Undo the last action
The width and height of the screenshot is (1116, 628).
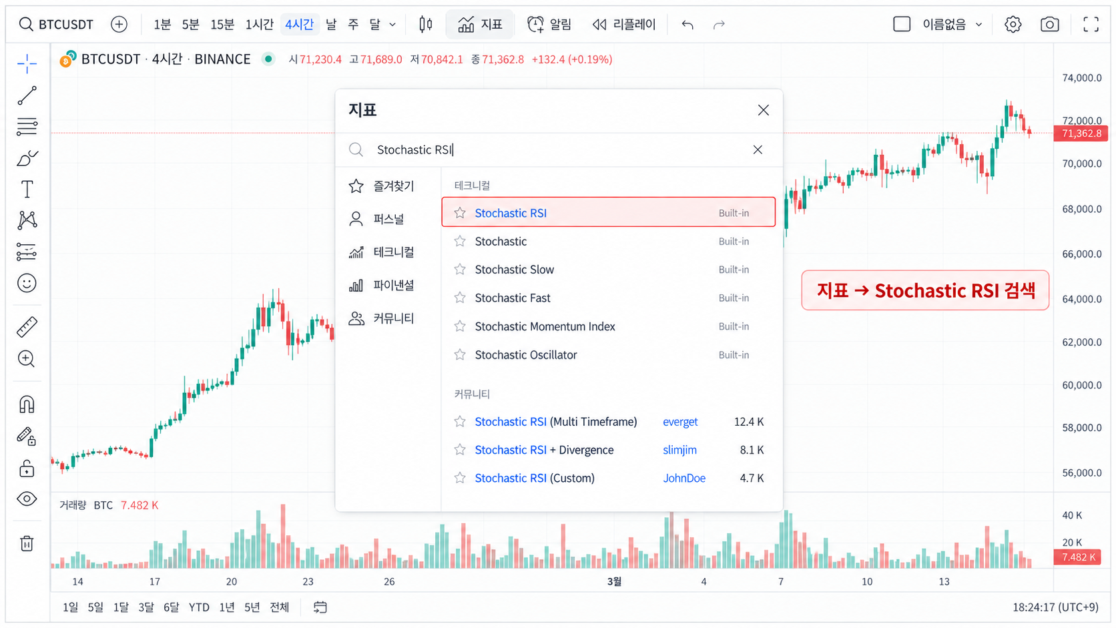[x=687, y=25]
